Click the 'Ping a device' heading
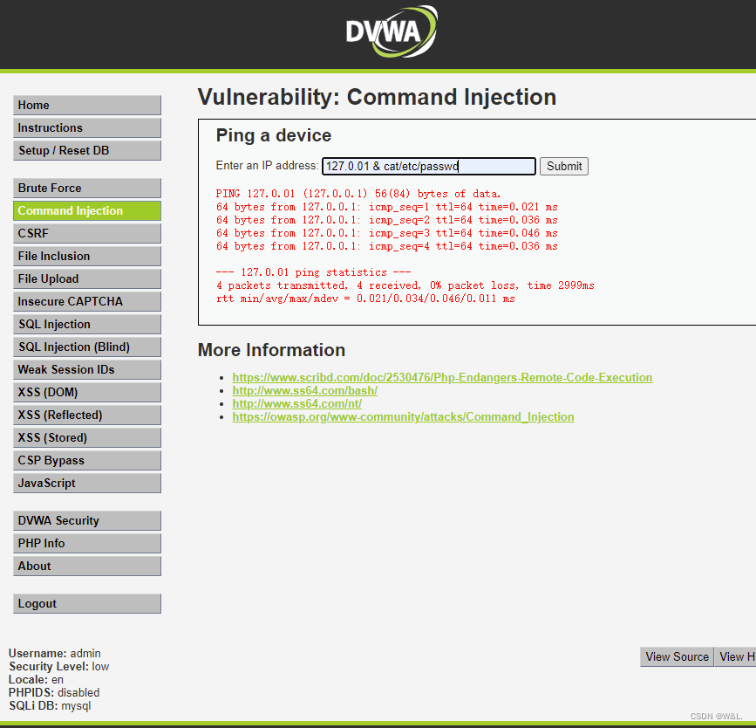The width and height of the screenshot is (756, 728). [274, 135]
